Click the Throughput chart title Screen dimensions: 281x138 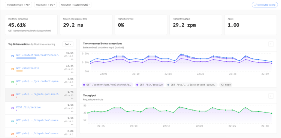pyautogui.click(x=90, y=96)
